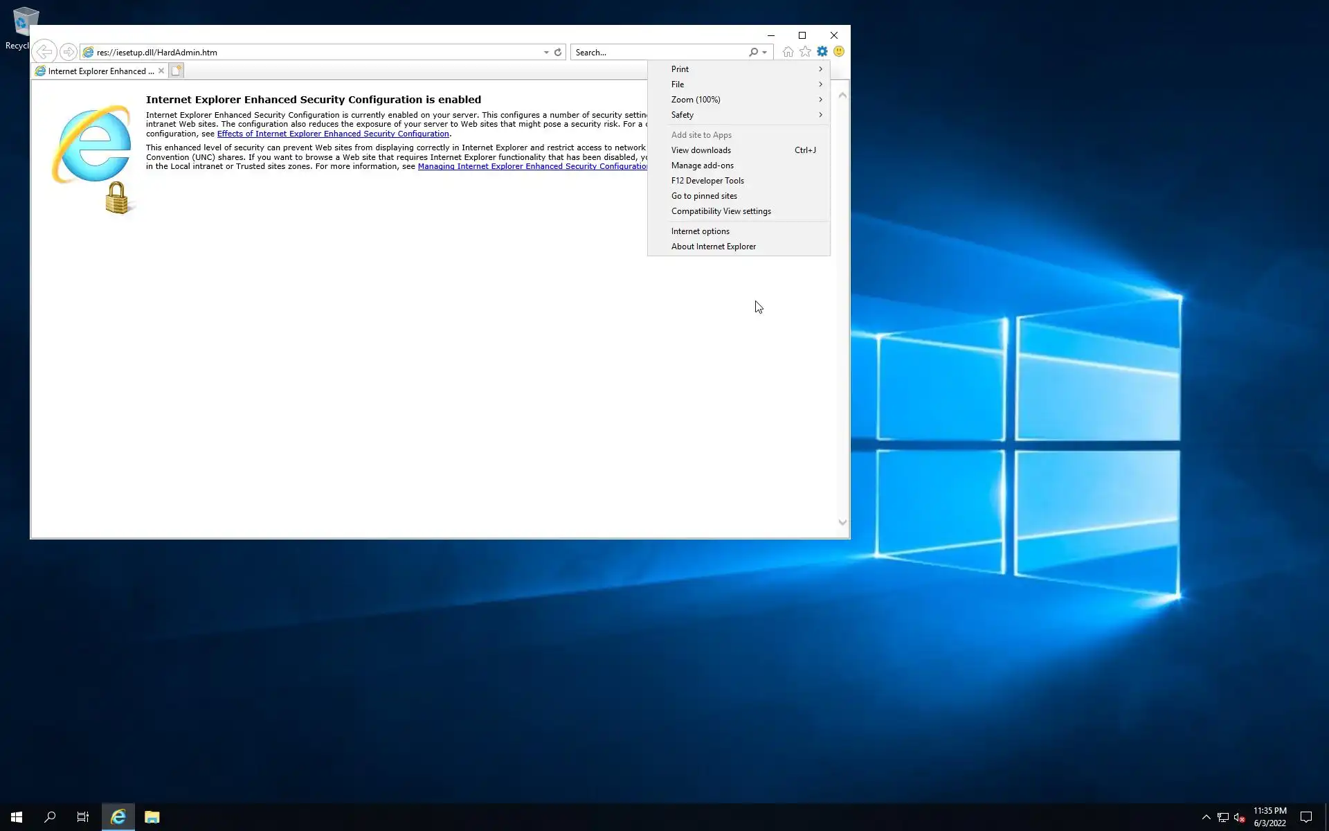Open the Favorites star icon
The width and height of the screenshot is (1329, 831).
[805, 52]
